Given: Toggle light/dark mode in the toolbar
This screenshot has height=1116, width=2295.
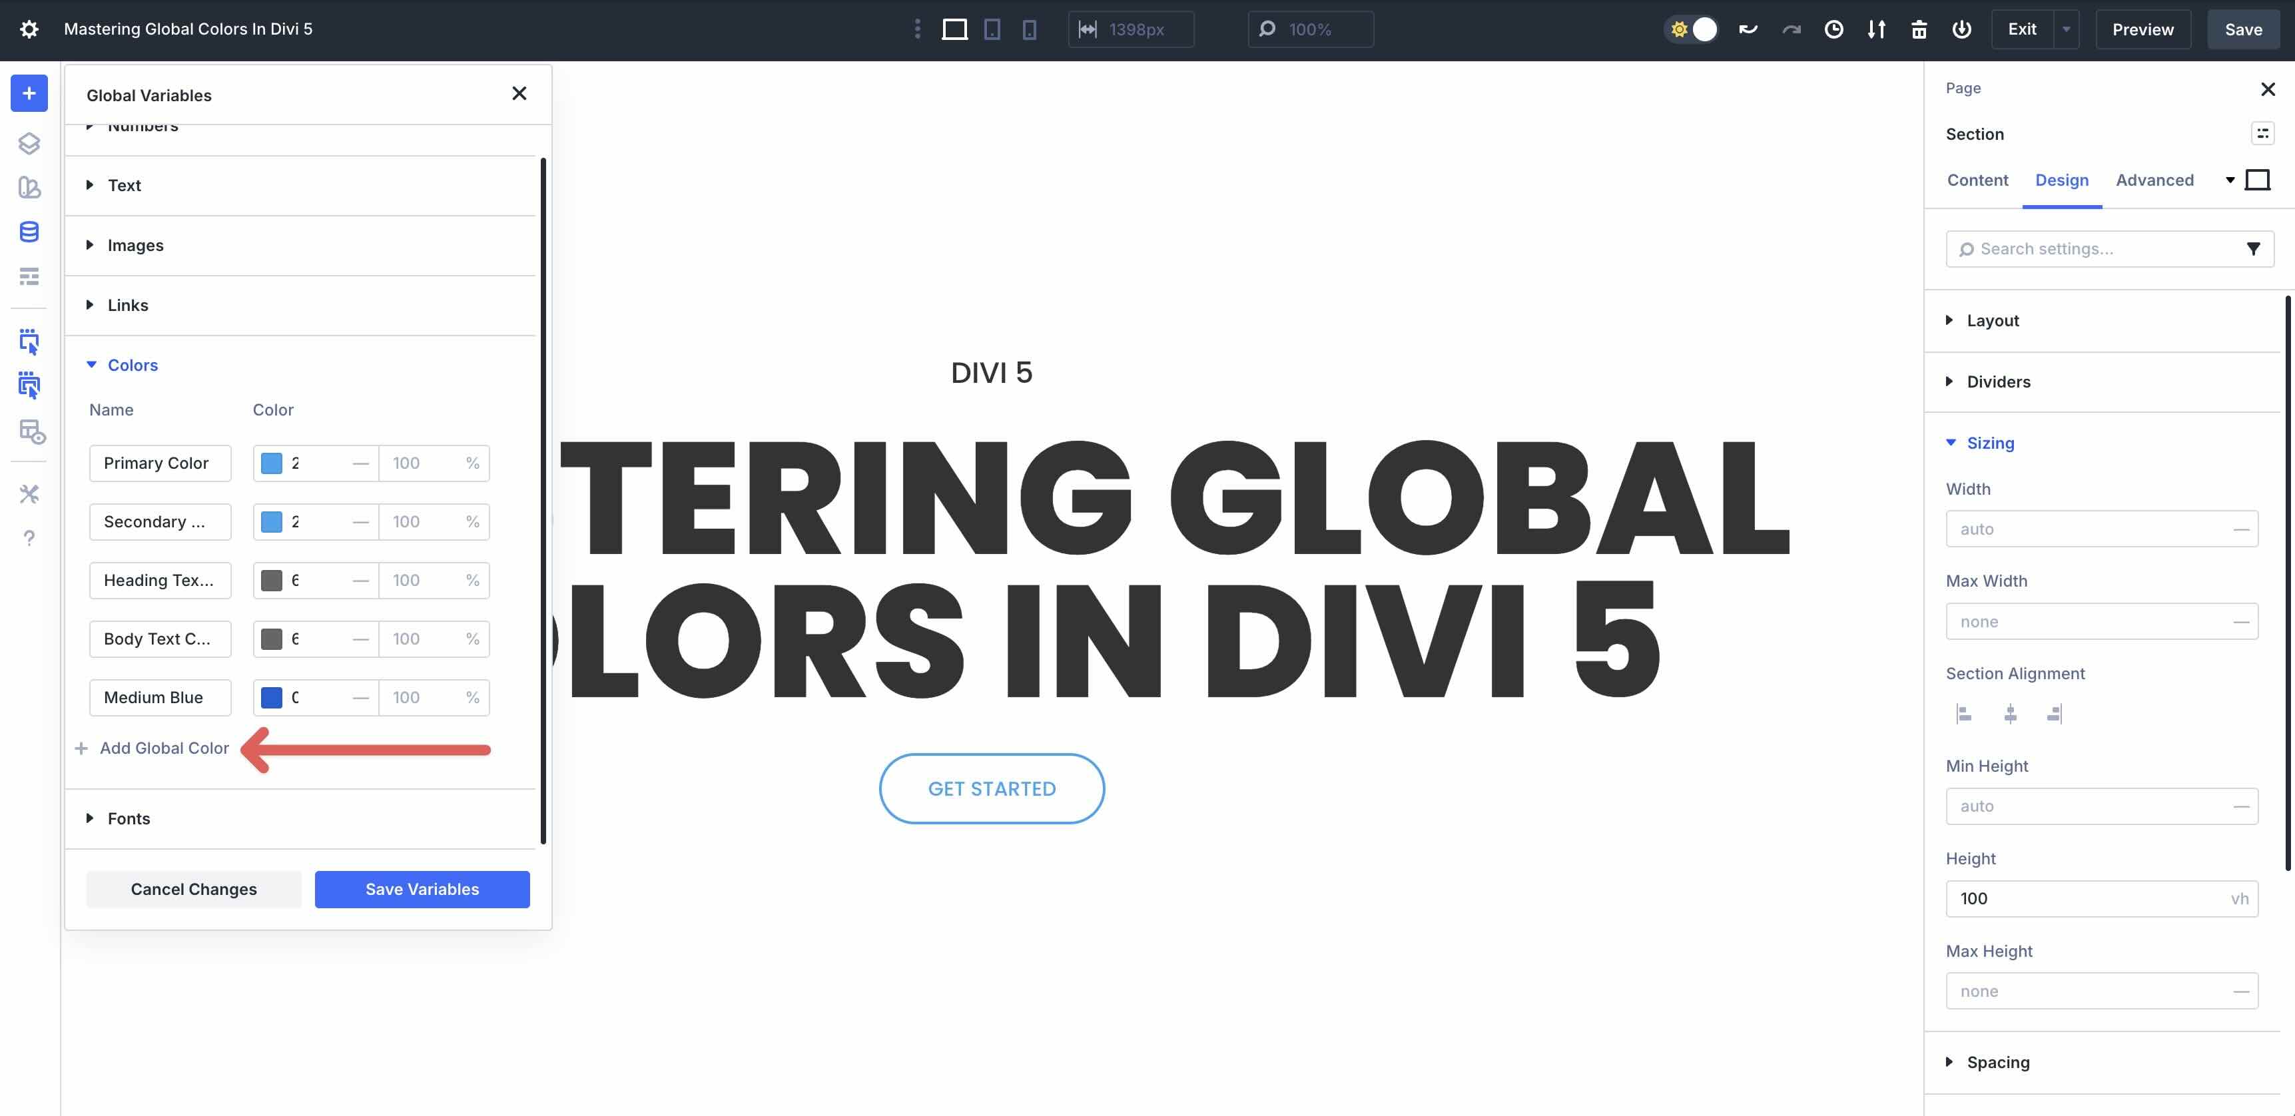Looking at the screenshot, I should click(1690, 29).
